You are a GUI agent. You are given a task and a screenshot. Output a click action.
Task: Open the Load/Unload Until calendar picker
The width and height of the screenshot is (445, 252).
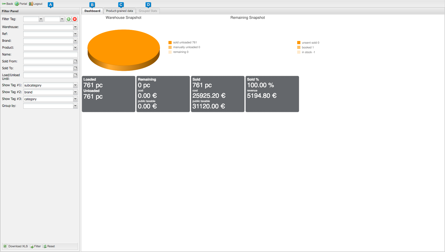75,75
